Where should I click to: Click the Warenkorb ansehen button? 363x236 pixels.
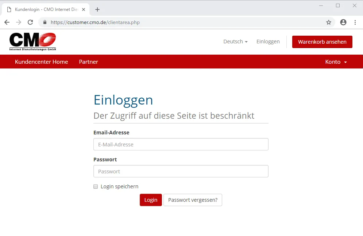(322, 42)
